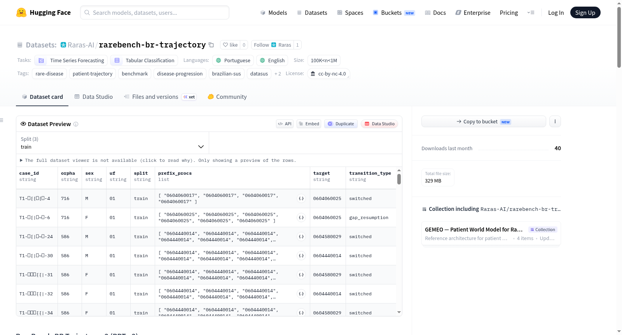Viewport: 622px width, 335px height.
Task: Expand prefix_procs cell for case ending -30
Action: (x=301, y=256)
